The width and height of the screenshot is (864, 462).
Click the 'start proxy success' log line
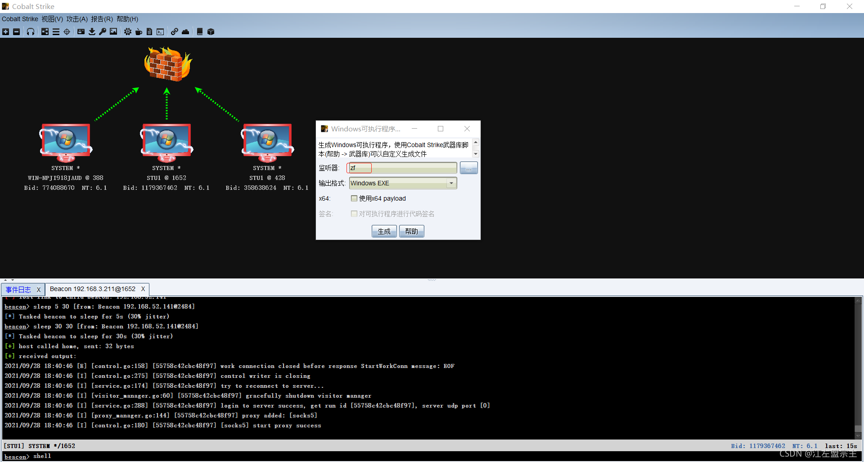pyautogui.click(x=163, y=426)
